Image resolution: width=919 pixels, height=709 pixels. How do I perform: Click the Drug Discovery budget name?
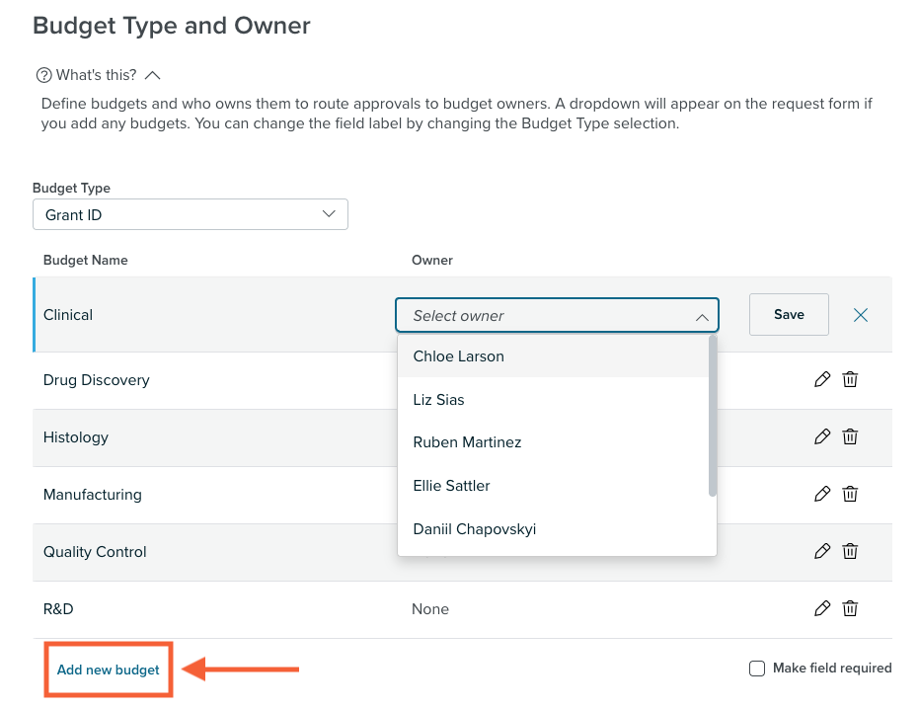pos(96,380)
